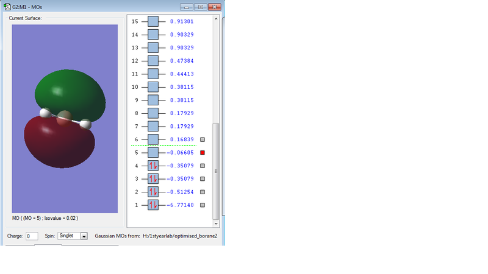This screenshot has height=274, width=488.
Task: Select orbital box for MO 13
Action: tap(153, 47)
